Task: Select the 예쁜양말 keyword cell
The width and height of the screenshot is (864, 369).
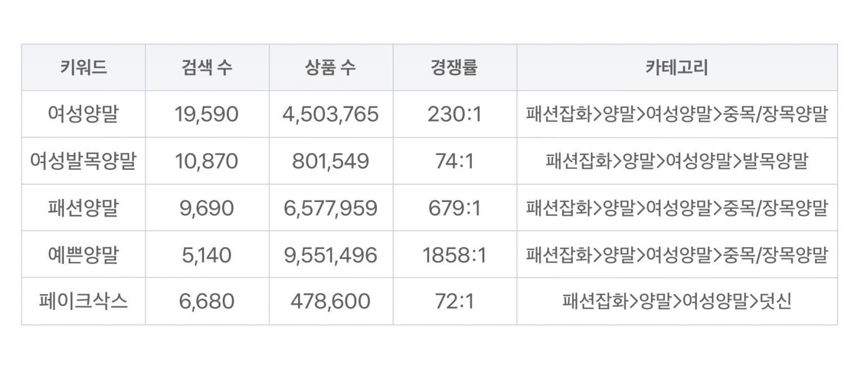Action: coord(83,255)
